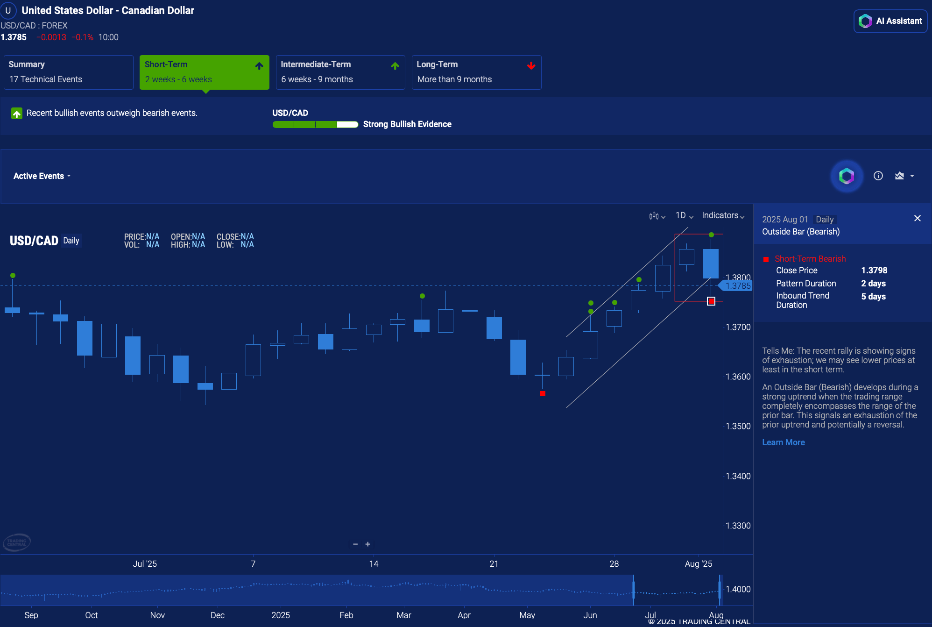Click the up arrow icon on Short-Term tab

click(x=259, y=66)
